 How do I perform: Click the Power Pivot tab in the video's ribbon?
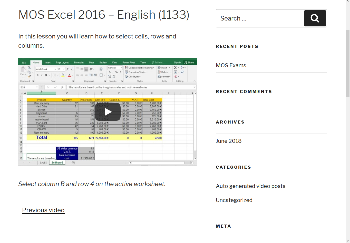[129, 63]
